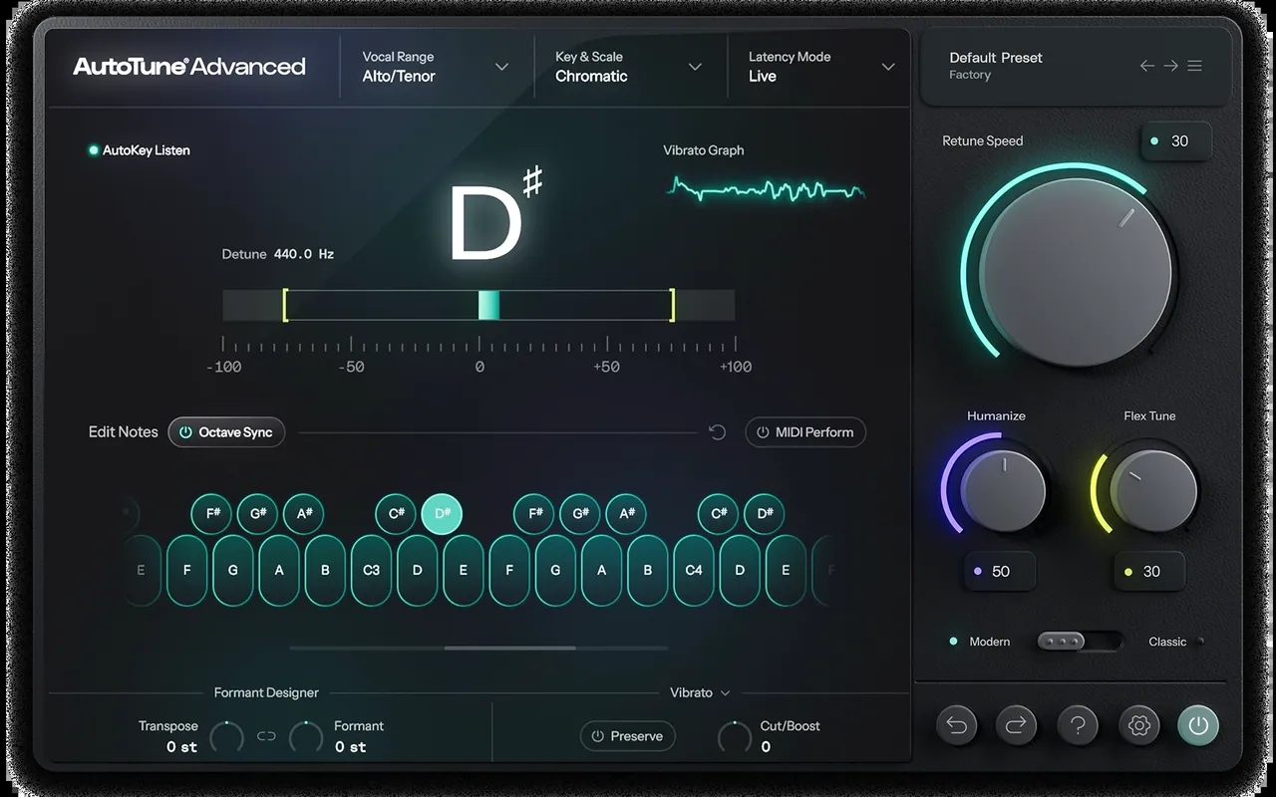Screen dimensions: 1276x797
Task: Toggle the Preserve vibrato button
Action: [628, 736]
